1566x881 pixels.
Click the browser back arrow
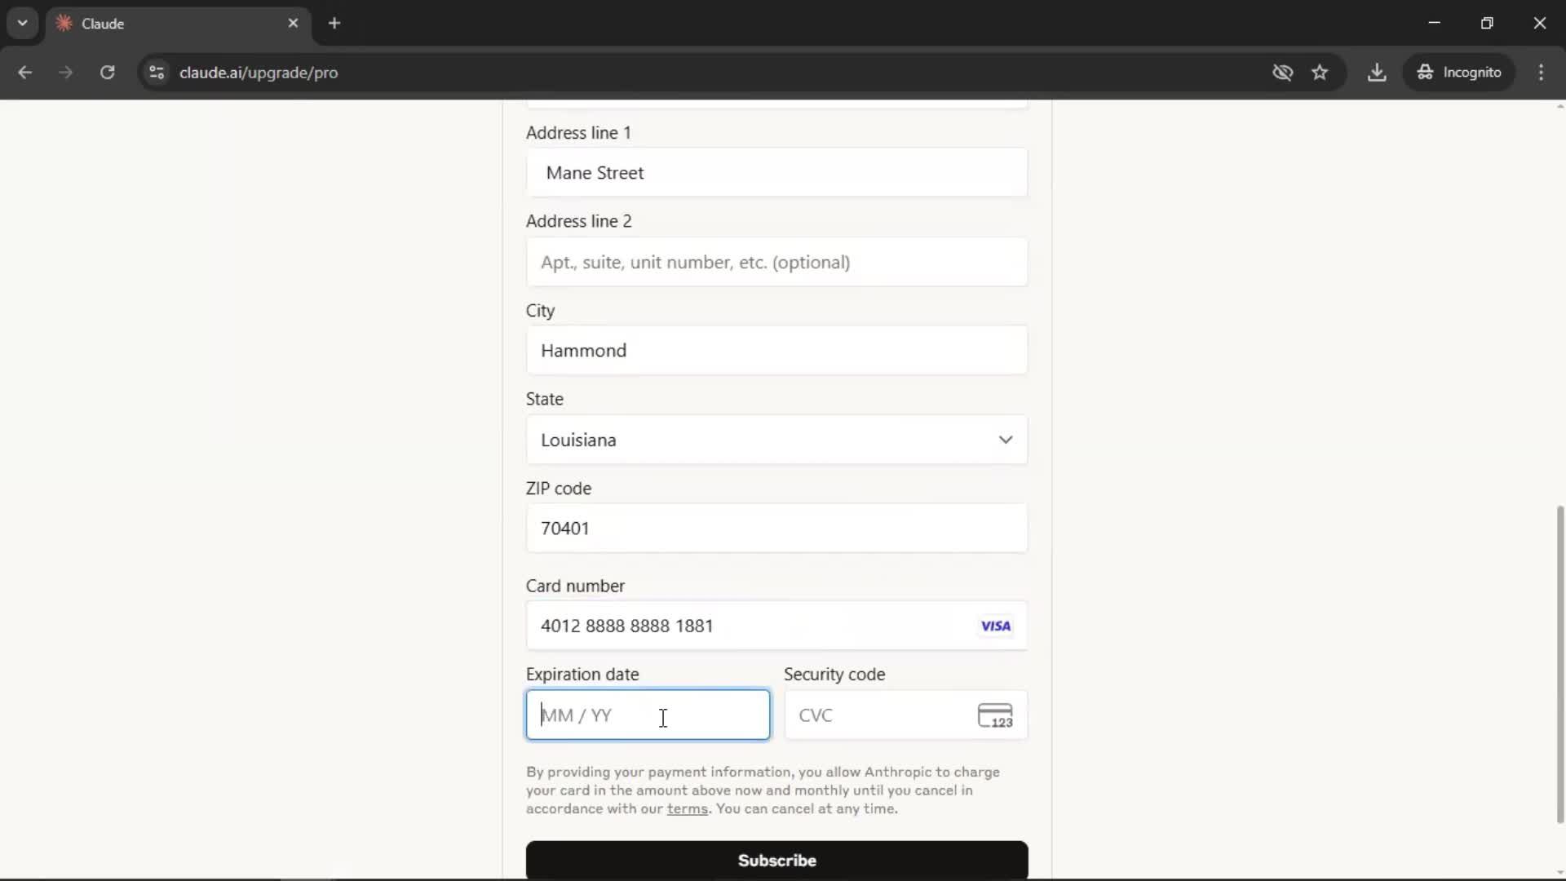tap(24, 73)
